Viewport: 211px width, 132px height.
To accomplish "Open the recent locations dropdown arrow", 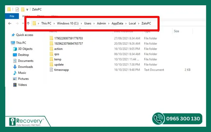I will [x=23, y=23].
